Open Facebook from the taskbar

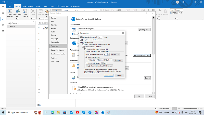(x=90, y=112)
